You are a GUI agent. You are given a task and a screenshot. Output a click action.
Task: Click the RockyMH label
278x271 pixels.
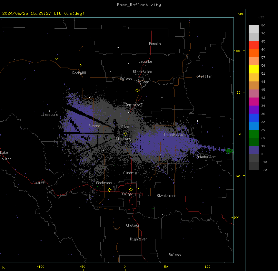(79, 73)
